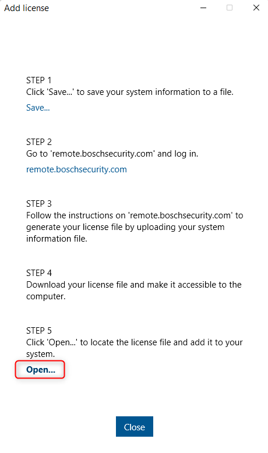The width and height of the screenshot is (268, 453).
Task: Click the 'Add license' window title
Action: tap(27, 8)
